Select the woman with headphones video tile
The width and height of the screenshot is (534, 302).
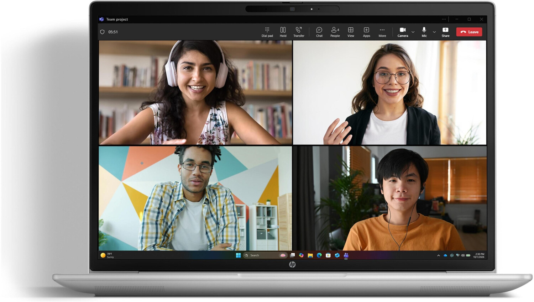pos(195,92)
